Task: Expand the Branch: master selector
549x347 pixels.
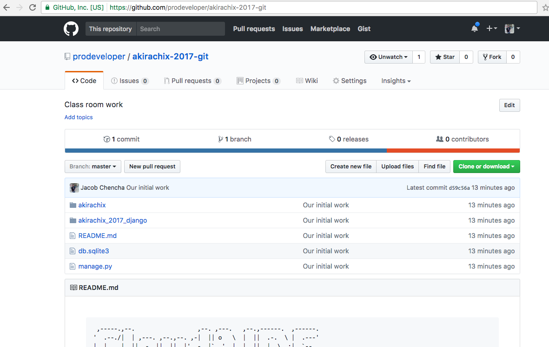Action: [x=93, y=167]
